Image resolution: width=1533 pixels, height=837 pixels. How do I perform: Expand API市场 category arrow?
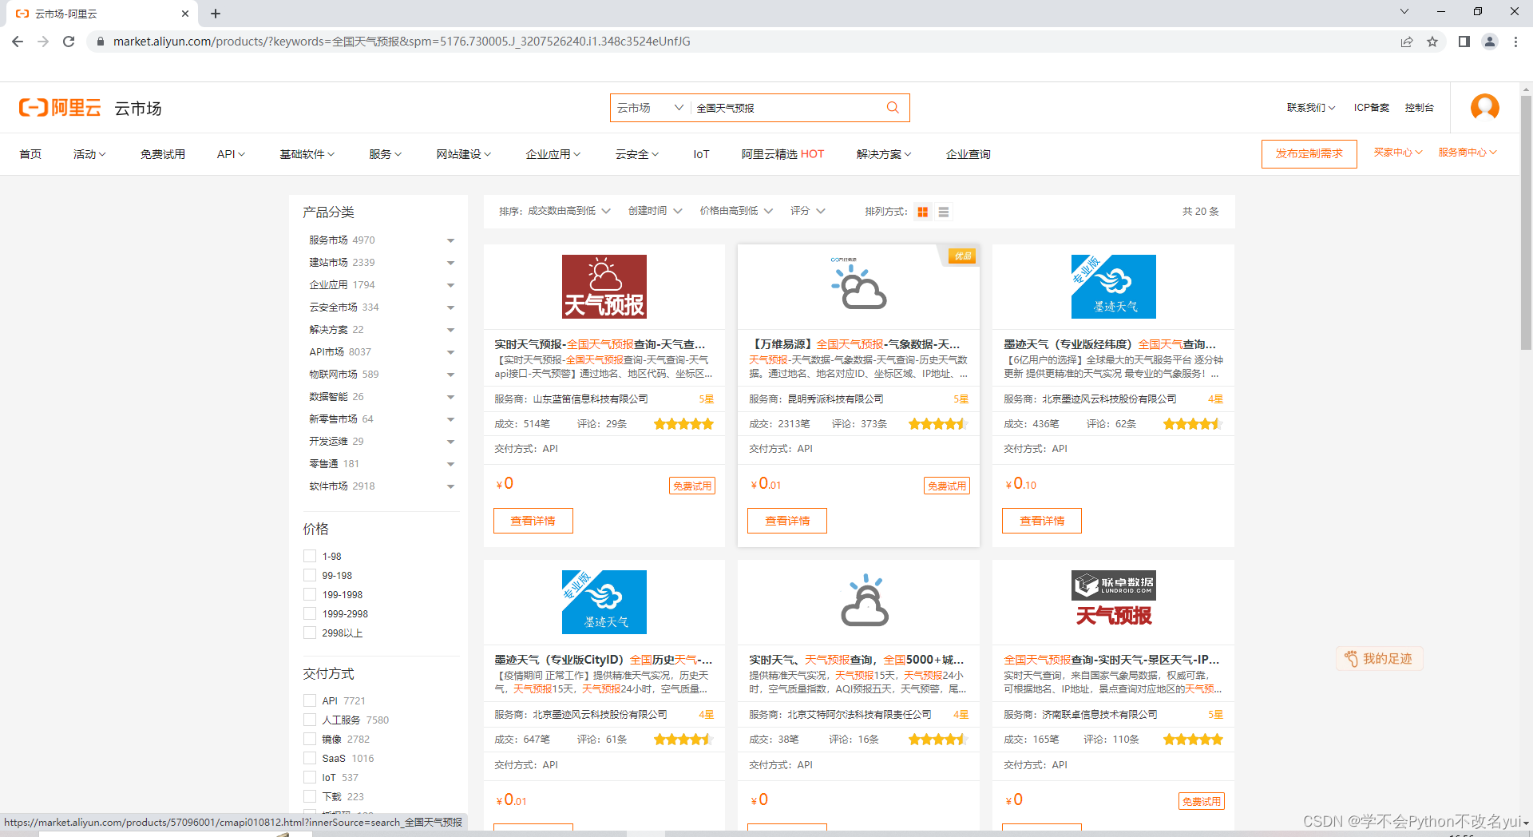(450, 352)
